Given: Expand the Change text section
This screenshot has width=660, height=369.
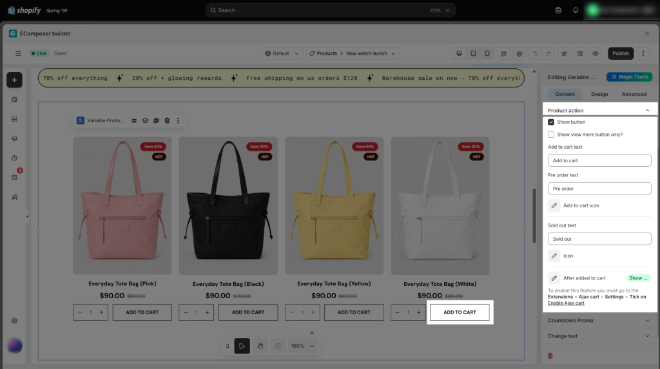Looking at the screenshot, I should pyautogui.click(x=599, y=336).
